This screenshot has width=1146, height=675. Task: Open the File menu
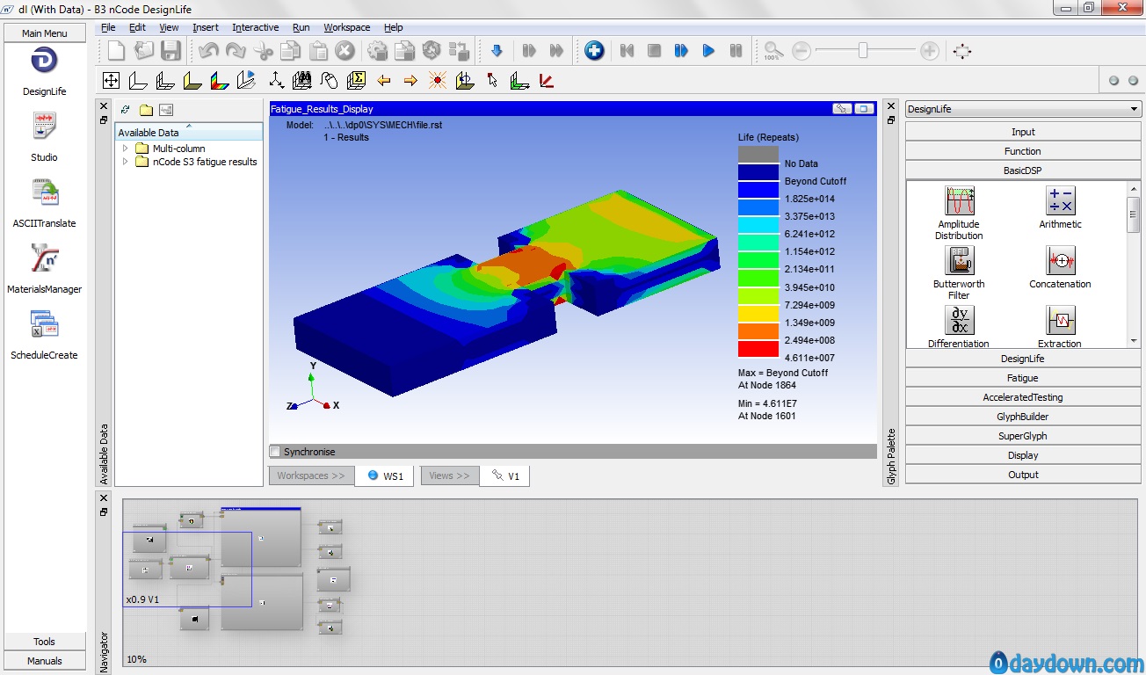(x=108, y=27)
